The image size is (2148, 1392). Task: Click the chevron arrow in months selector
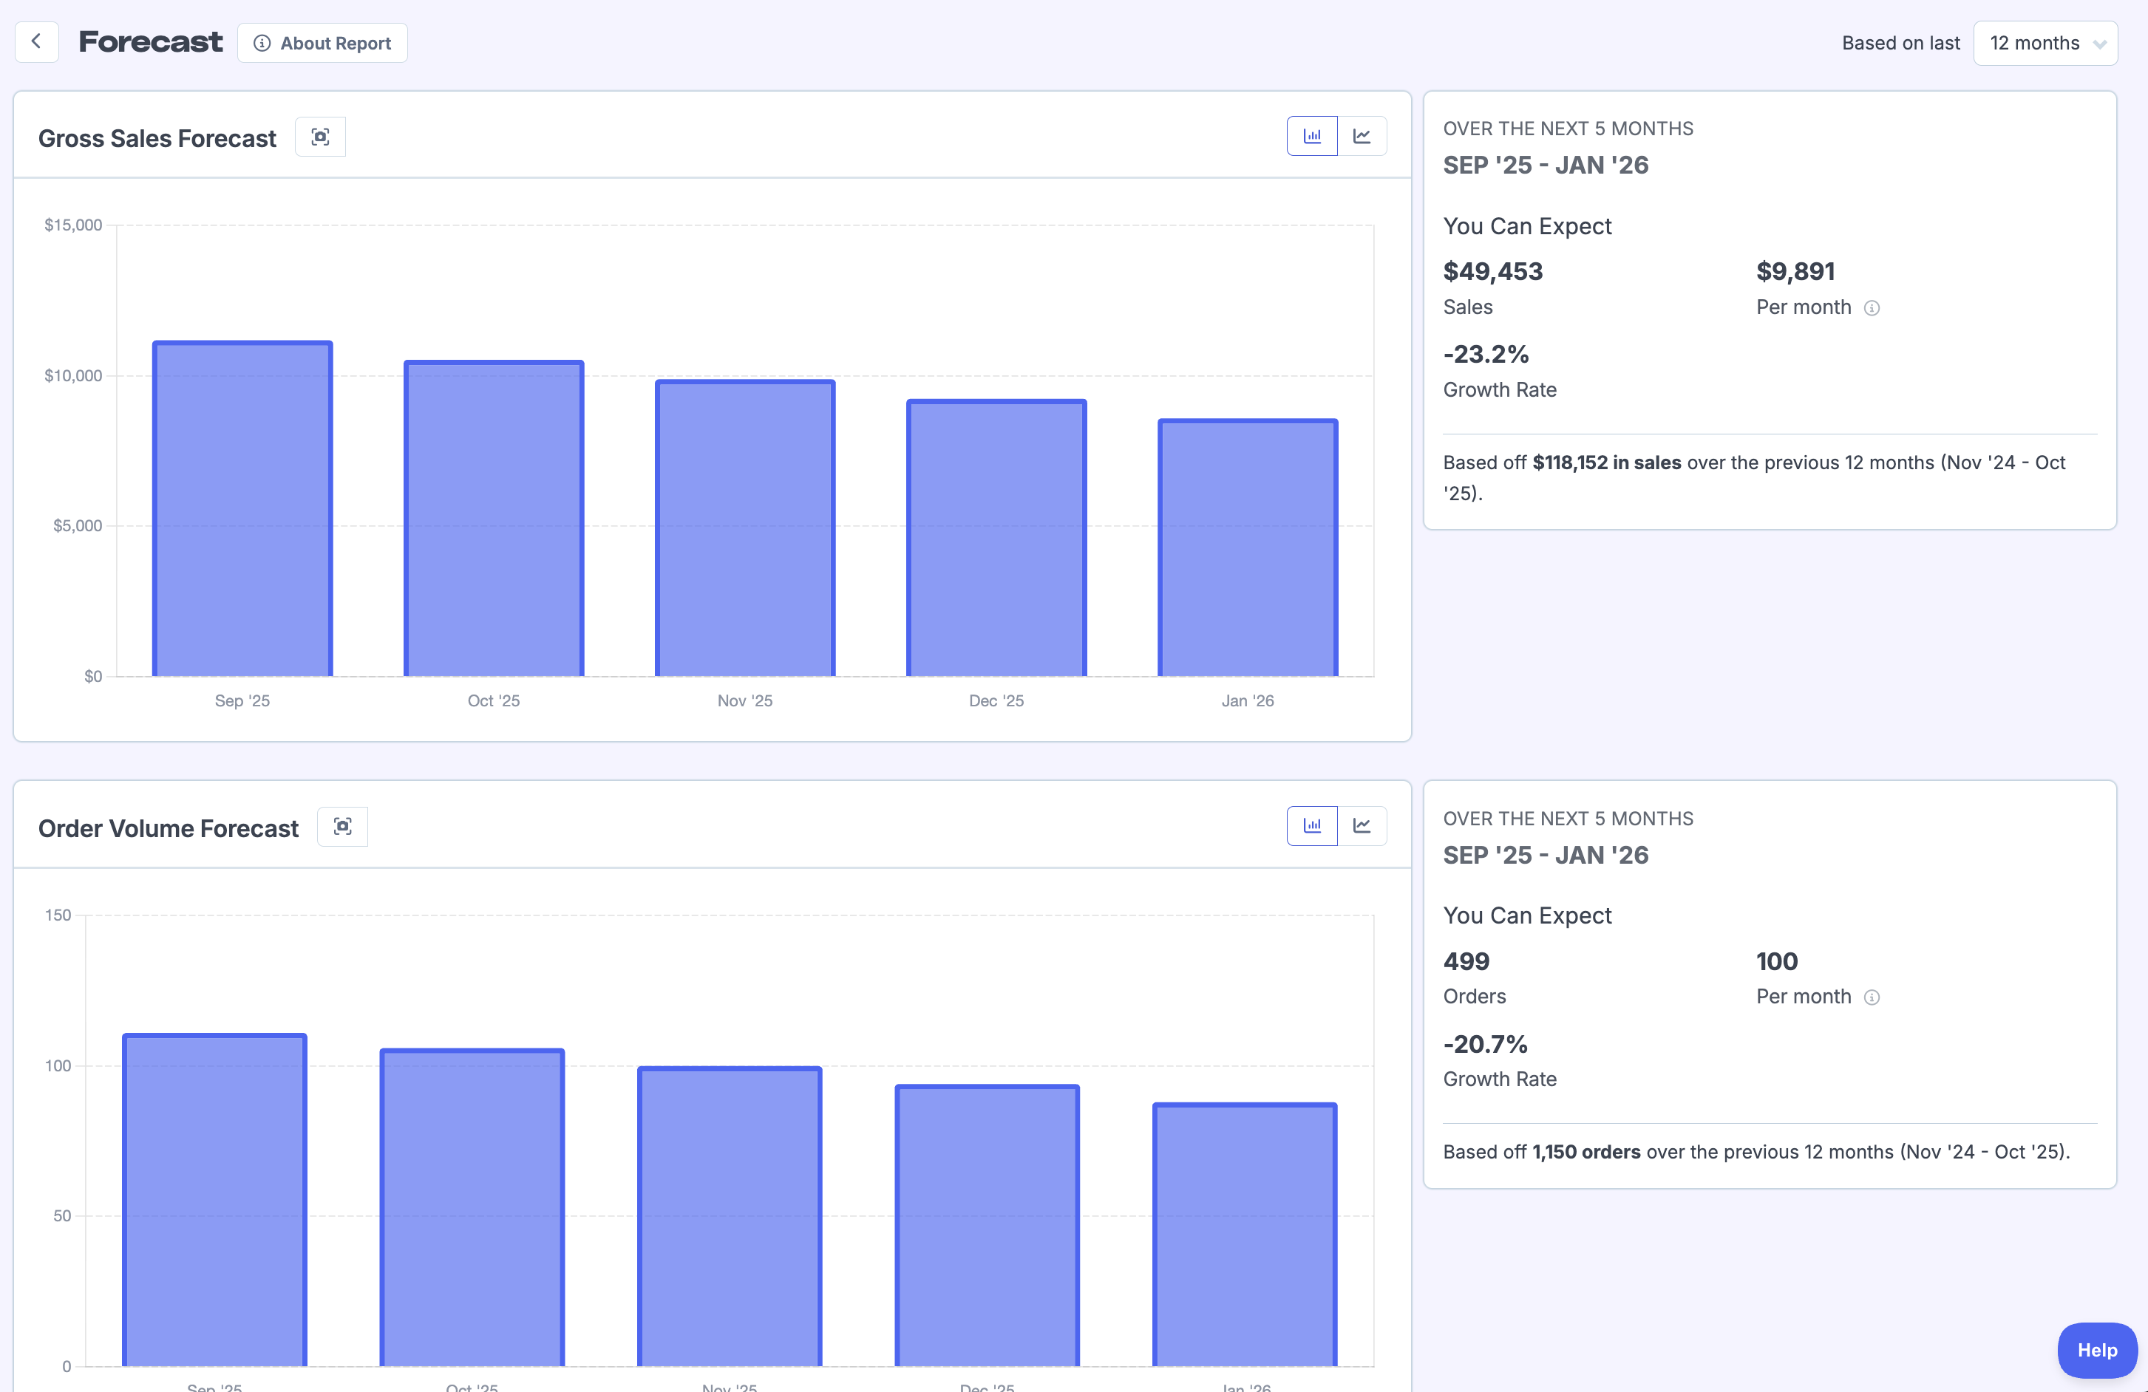(2099, 44)
